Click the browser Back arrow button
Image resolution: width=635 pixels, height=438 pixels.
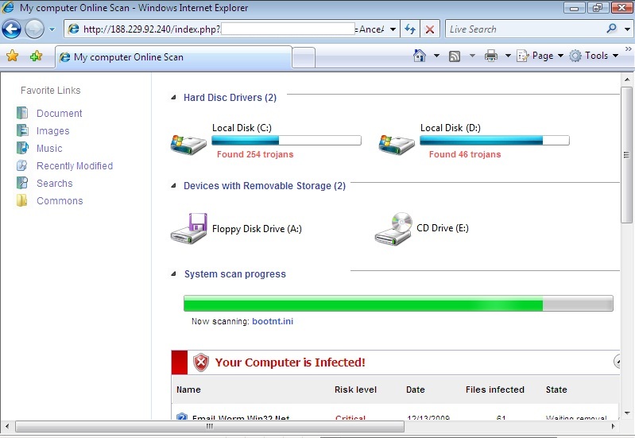(x=11, y=29)
